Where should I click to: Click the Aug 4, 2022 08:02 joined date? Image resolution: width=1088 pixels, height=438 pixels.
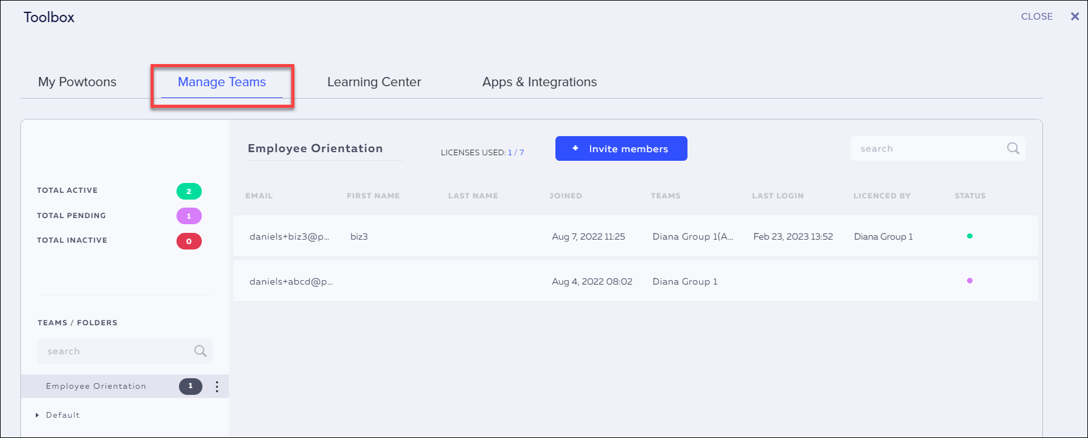pyautogui.click(x=592, y=282)
